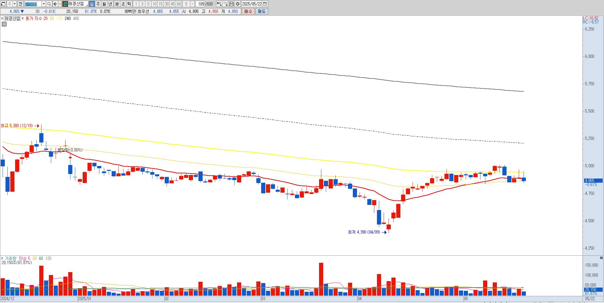Viewport: 604px width, 303px height.
Task: Click the 전 button
Action: click(x=21, y=4)
